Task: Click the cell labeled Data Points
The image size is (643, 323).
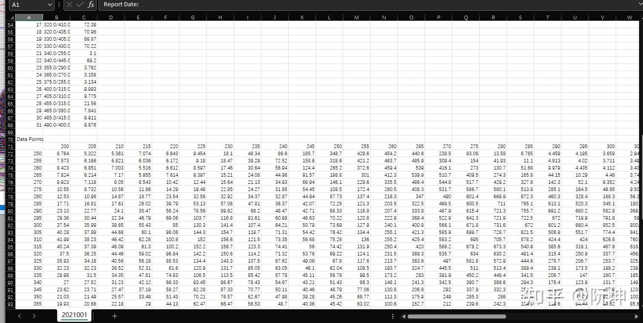Action: (29, 139)
